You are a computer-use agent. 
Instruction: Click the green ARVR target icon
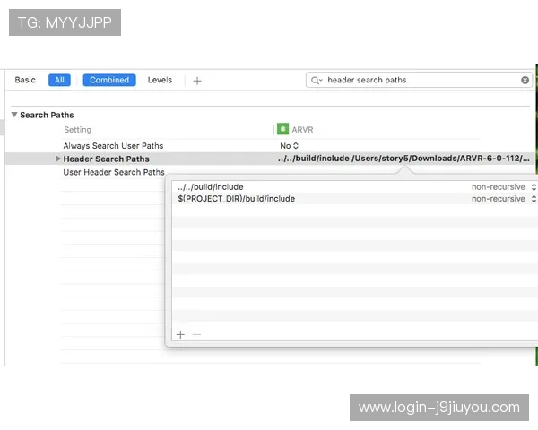point(282,130)
